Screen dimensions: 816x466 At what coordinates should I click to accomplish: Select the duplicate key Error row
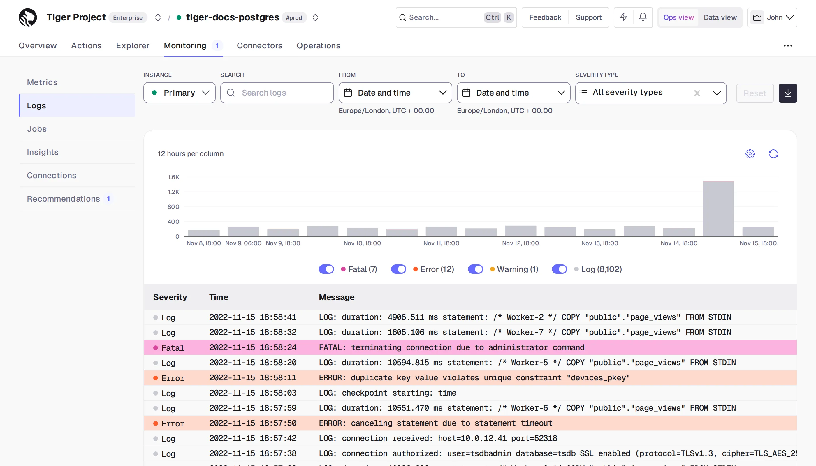coord(470,378)
